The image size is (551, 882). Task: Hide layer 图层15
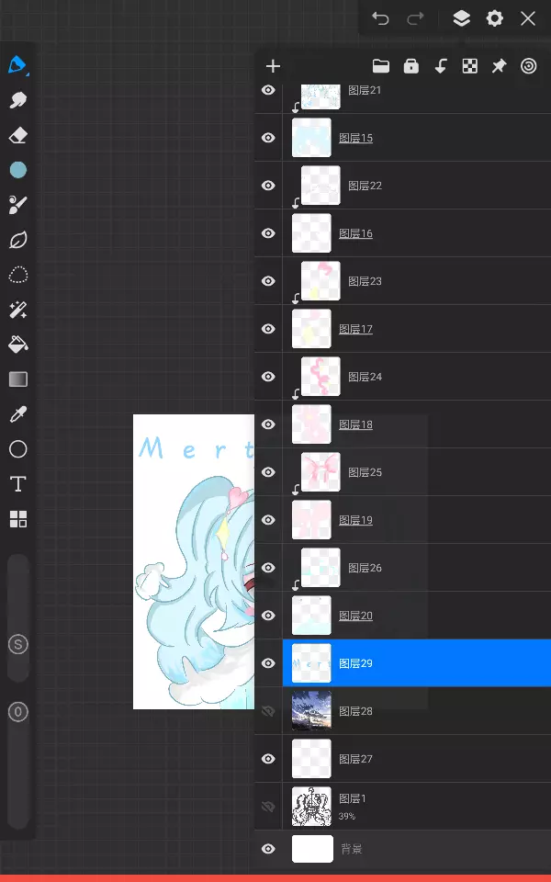click(x=268, y=138)
